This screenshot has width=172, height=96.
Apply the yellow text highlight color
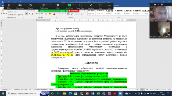pos(50,14)
